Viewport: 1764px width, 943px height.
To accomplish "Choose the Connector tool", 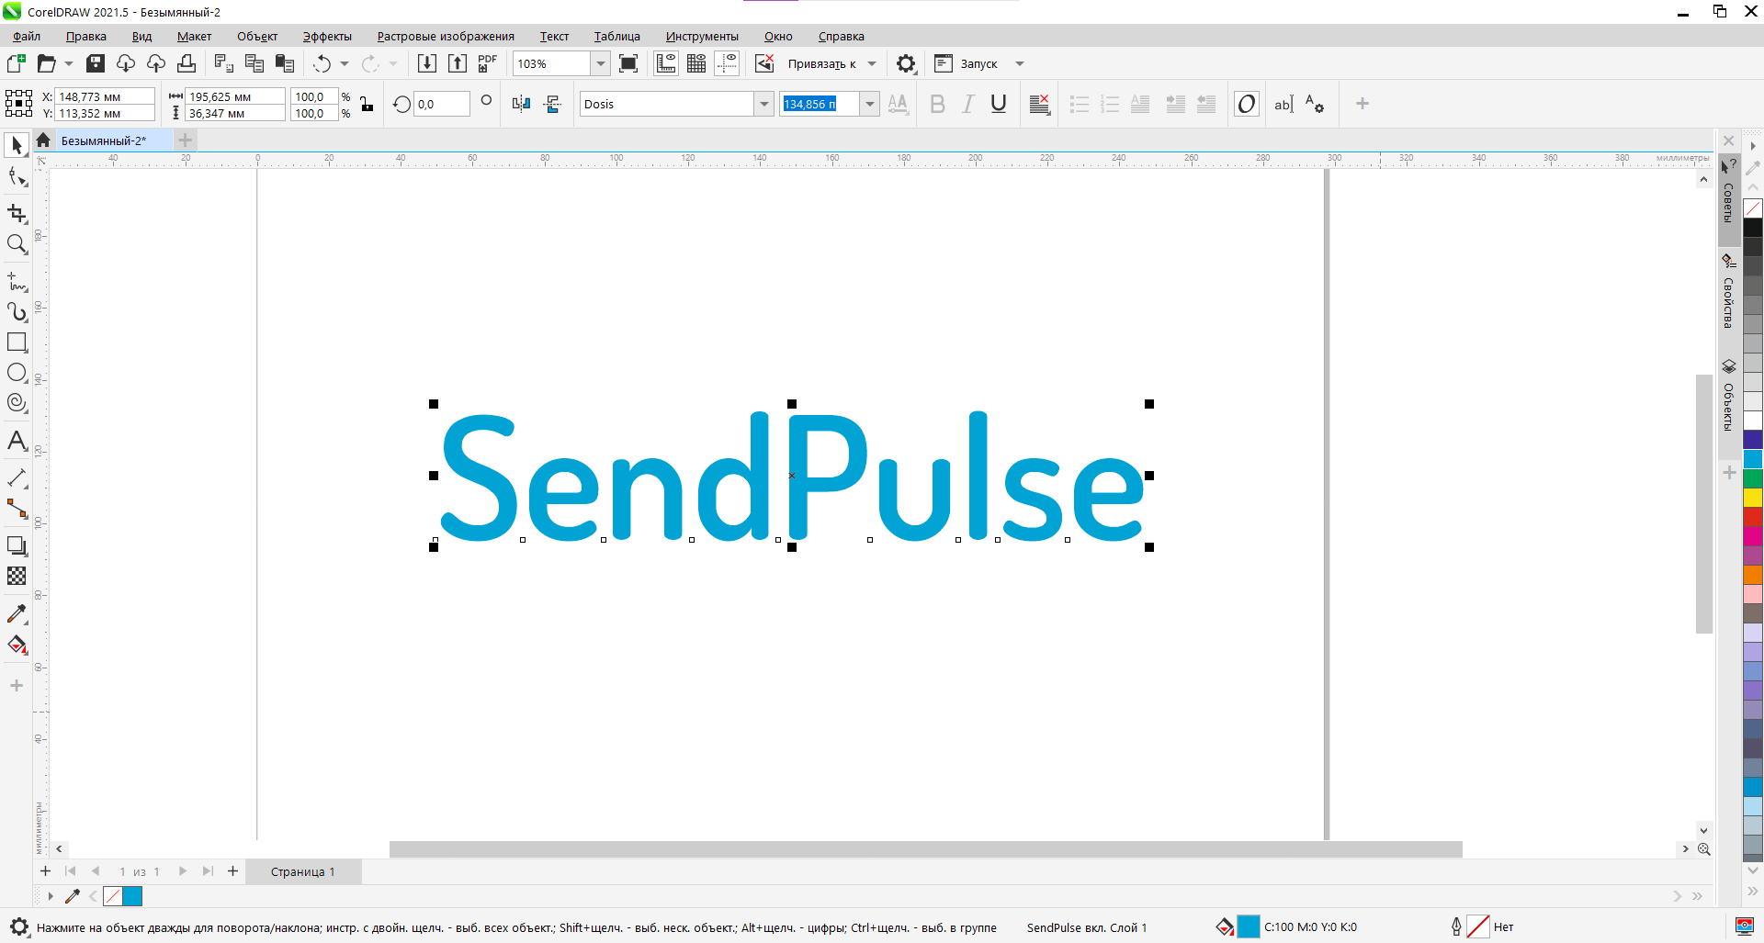I will click(17, 508).
